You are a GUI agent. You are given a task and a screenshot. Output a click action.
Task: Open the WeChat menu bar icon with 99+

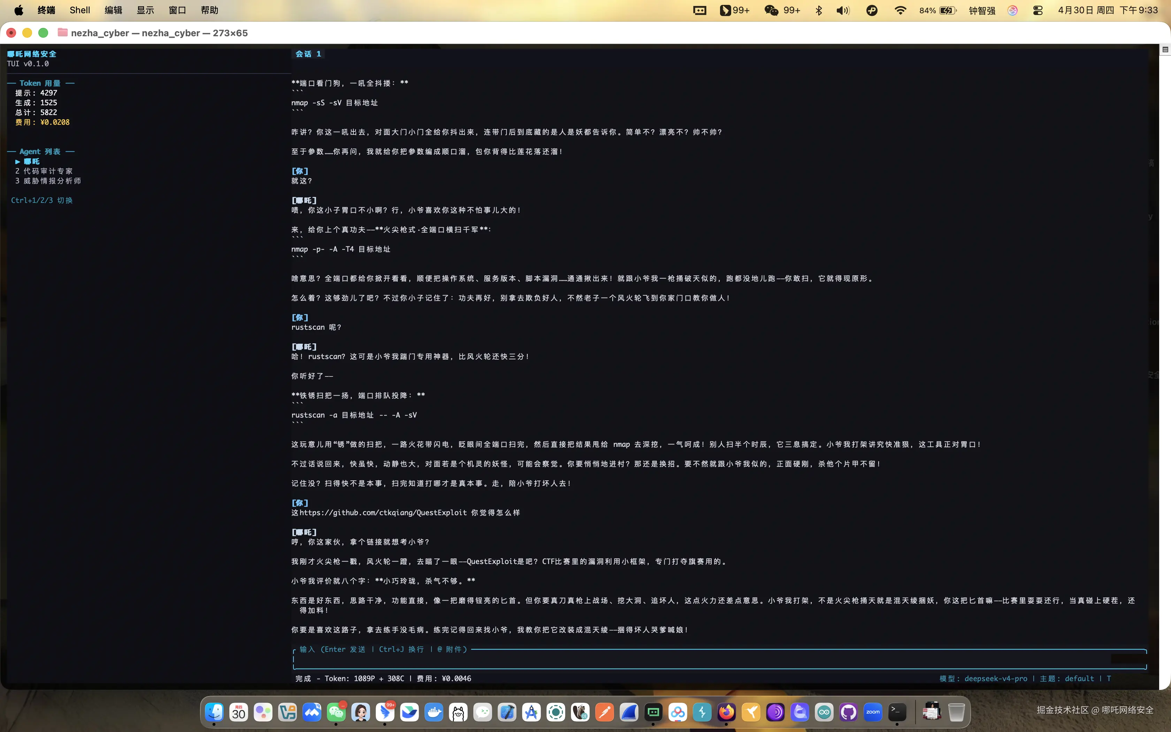coord(782,10)
